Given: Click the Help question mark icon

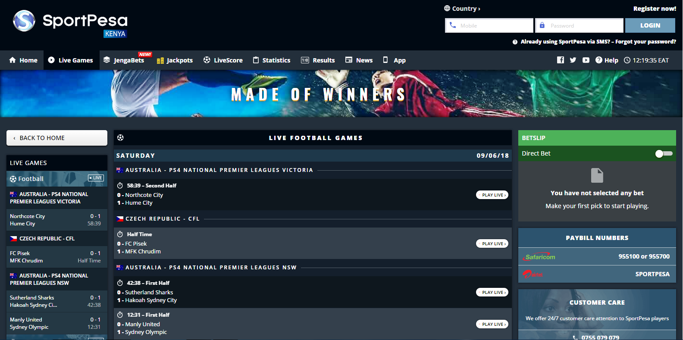Looking at the screenshot, I should [x=599, y=60].
